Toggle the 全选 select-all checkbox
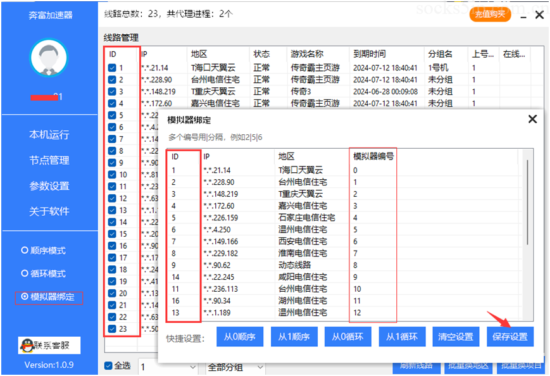Viewport: 550px width, 376px height. pyautogui.click(x=109, y=367)
